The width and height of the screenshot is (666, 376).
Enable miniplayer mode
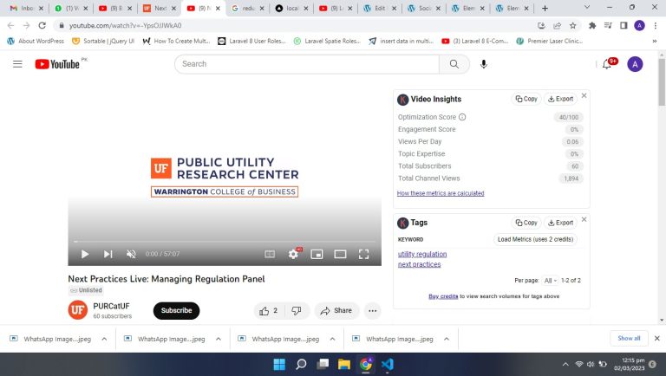[317, 254]
